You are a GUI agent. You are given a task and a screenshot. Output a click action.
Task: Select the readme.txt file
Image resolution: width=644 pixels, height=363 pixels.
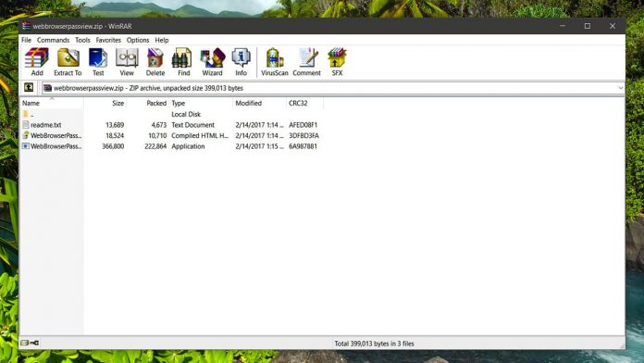[x=46, y=125]
